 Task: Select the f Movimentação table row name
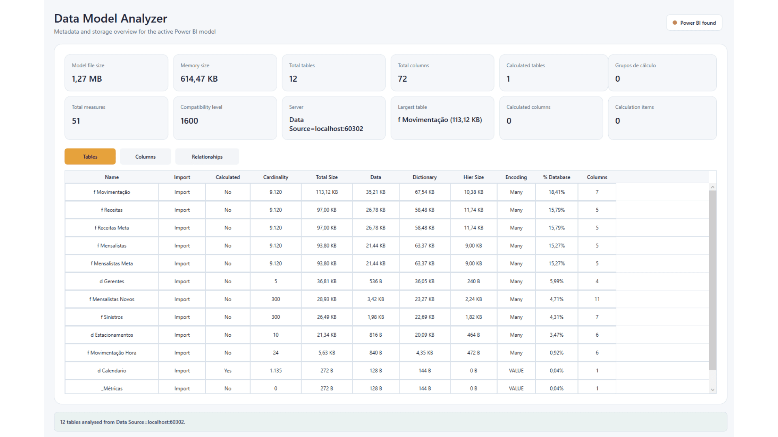pos(112,192)
